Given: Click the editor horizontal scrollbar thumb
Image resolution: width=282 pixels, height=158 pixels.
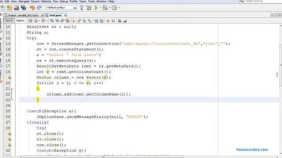Looking at the screenshot, I should (x=104, y=157).
